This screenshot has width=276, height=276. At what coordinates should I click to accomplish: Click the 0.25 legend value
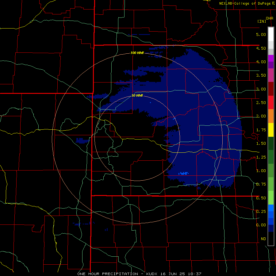pos(261,212)
